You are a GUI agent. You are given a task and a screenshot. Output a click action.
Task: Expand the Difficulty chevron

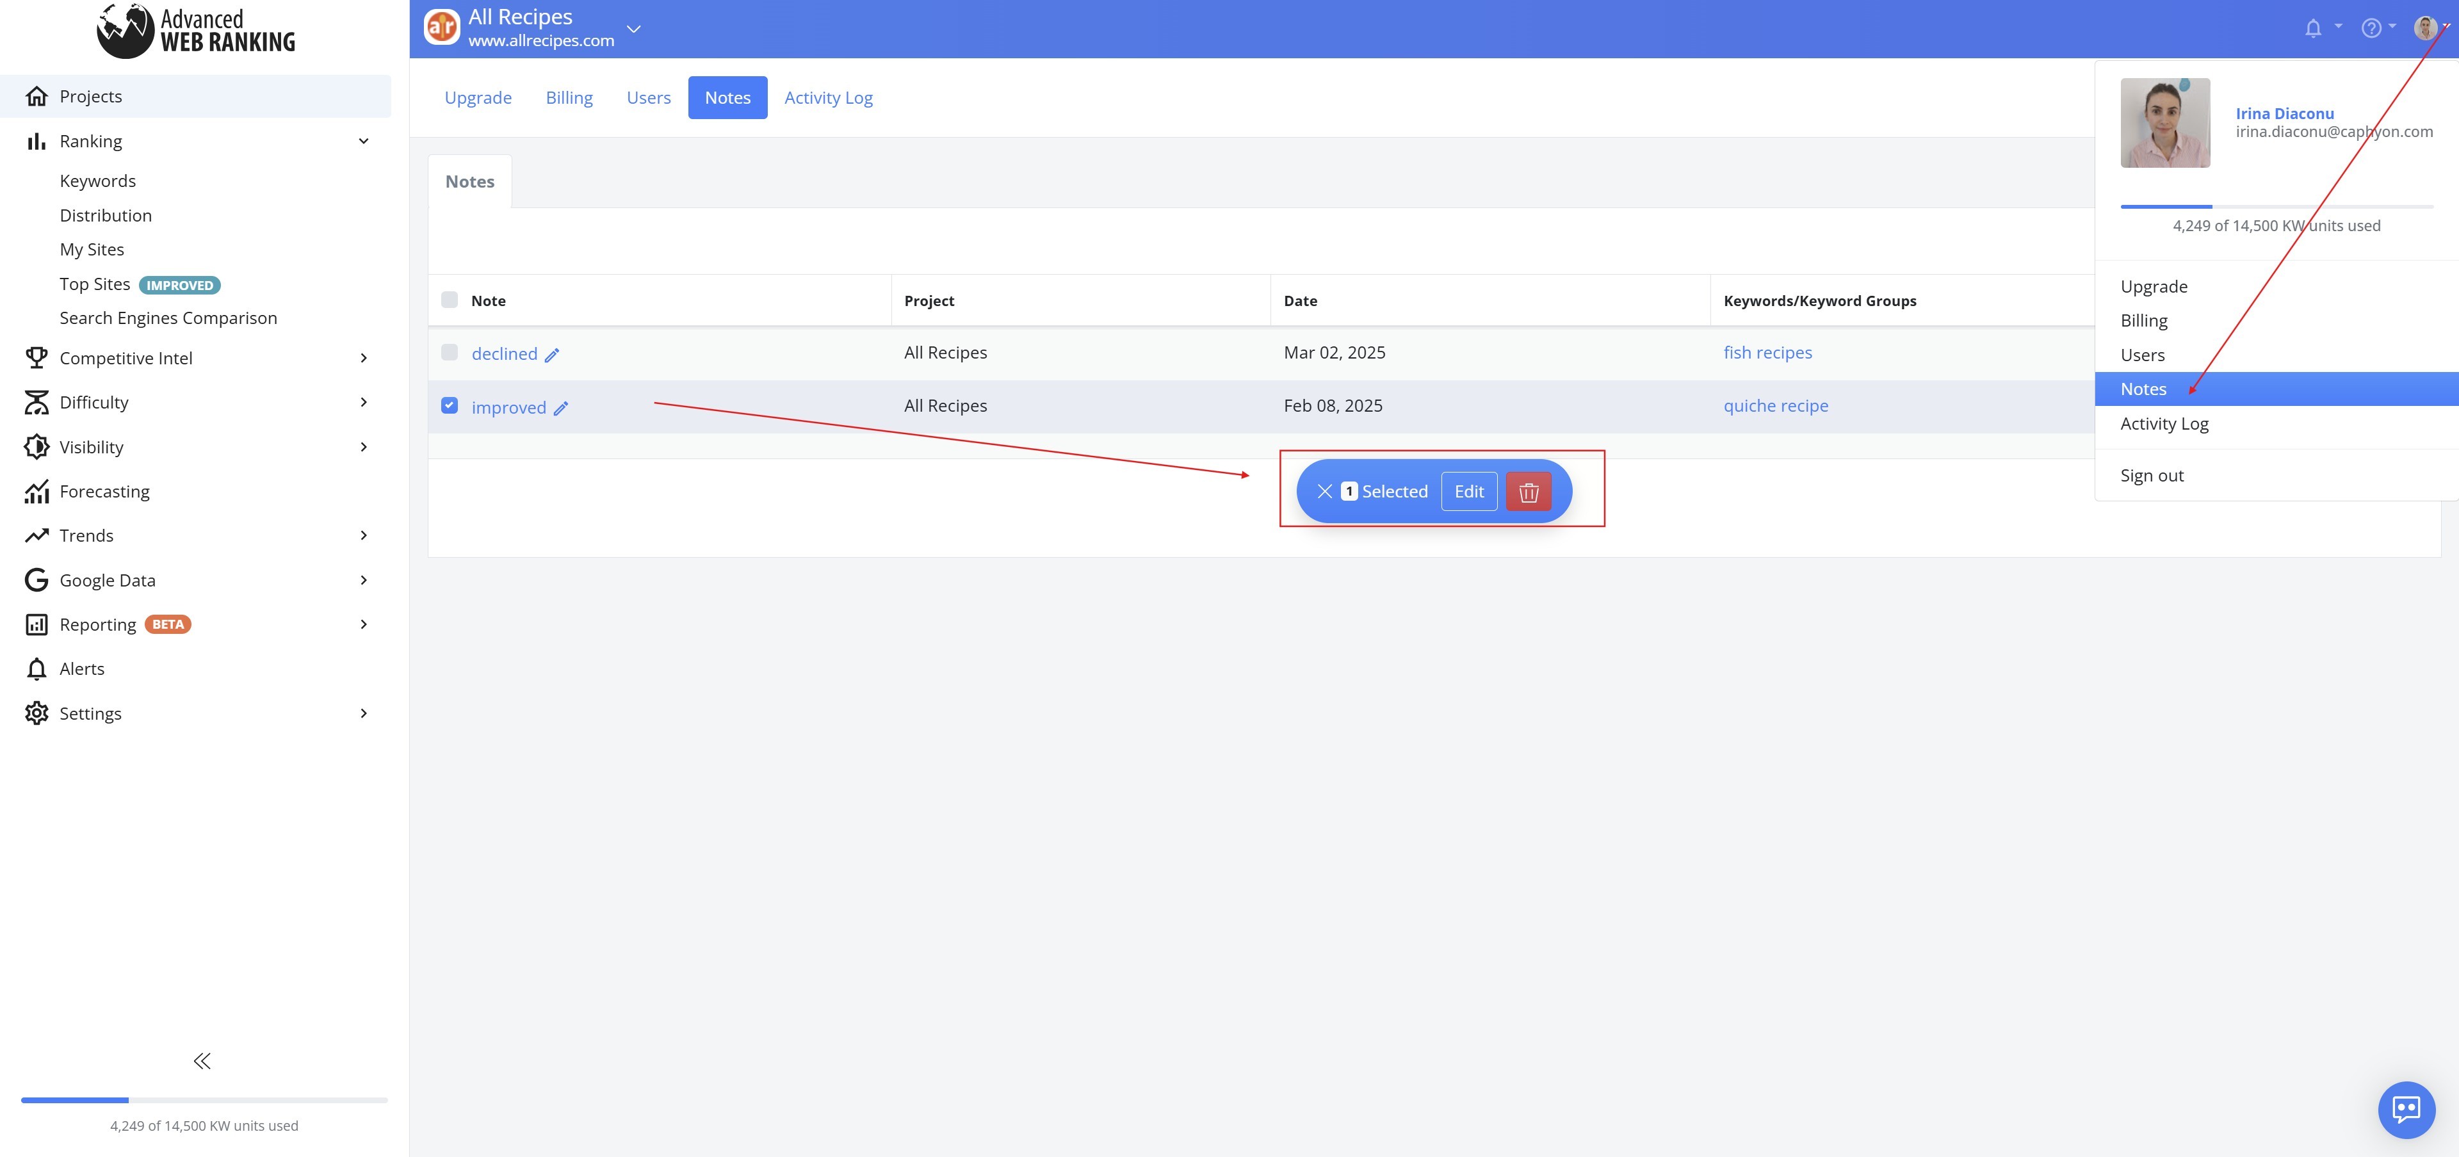pos(364,402)
